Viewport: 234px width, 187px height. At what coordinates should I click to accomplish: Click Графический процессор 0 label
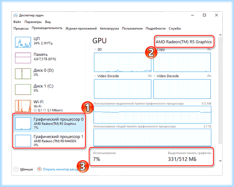pos(58,119)
